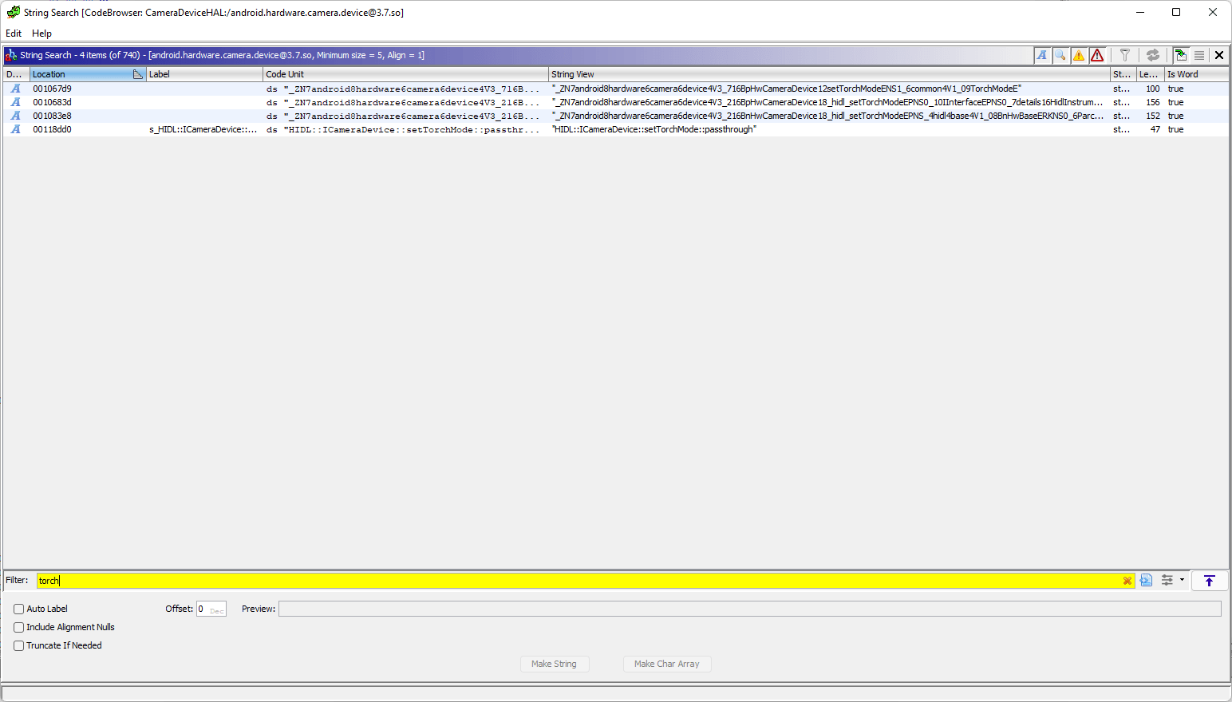
Task: Enable the Auto Label checkbox
Action: (19, 609)
